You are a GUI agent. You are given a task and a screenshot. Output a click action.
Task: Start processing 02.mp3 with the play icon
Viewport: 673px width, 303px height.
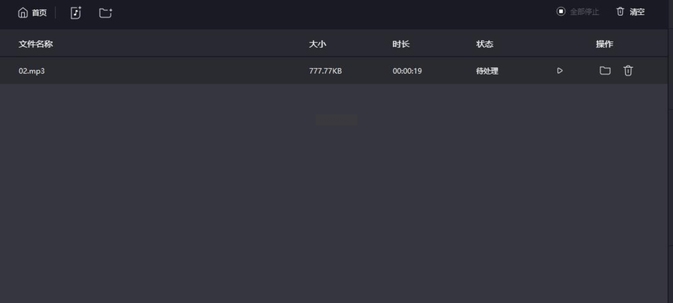pyautogui.click(x=560, y=71)
